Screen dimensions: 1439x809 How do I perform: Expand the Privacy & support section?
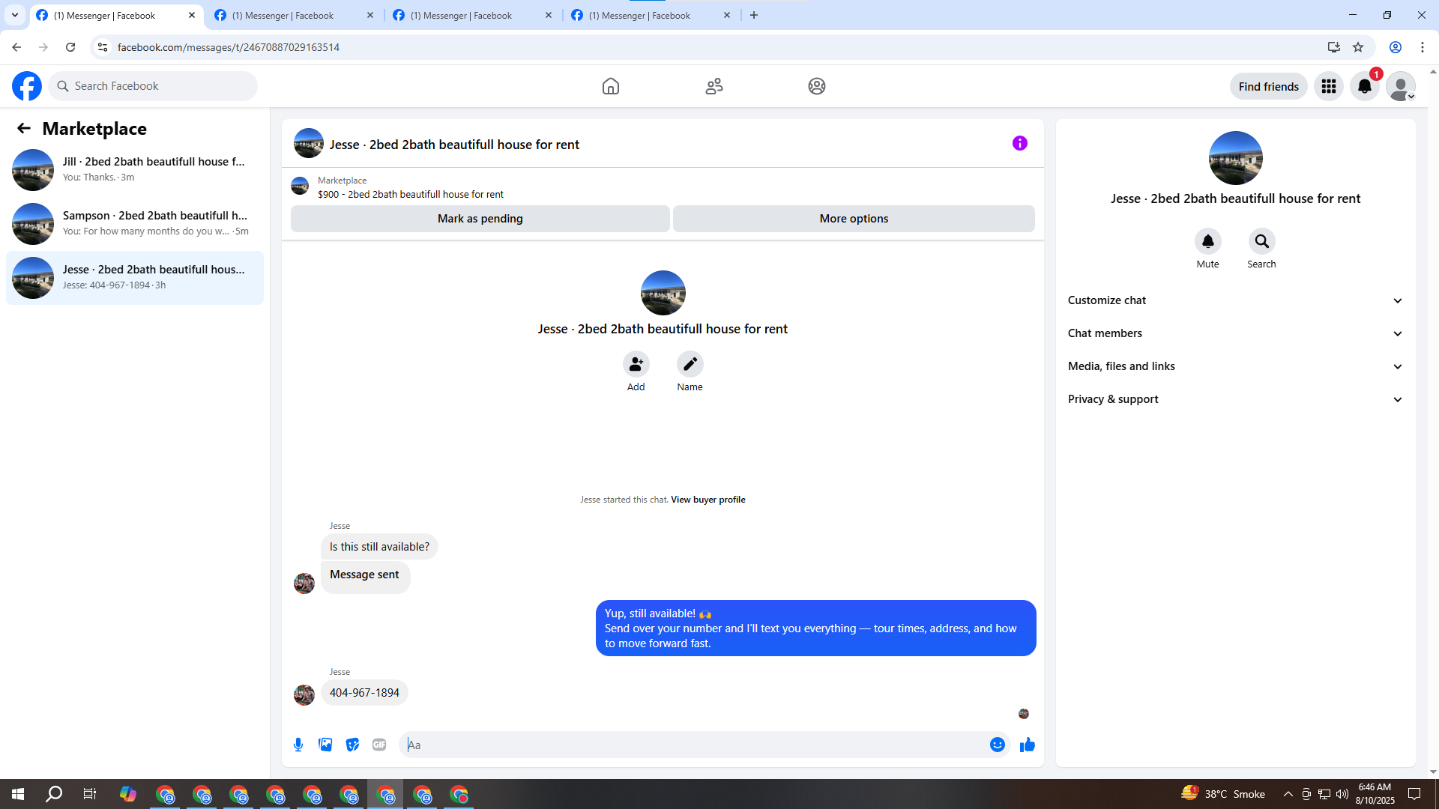pos(1234,399)
